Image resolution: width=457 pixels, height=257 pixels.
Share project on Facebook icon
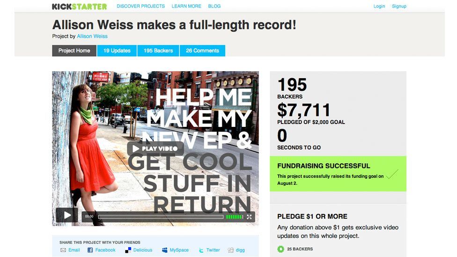point(90,250)
